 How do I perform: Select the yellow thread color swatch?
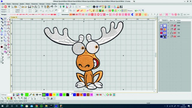coord(54,95)
